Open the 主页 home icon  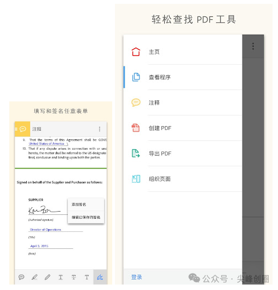(136, 52)
